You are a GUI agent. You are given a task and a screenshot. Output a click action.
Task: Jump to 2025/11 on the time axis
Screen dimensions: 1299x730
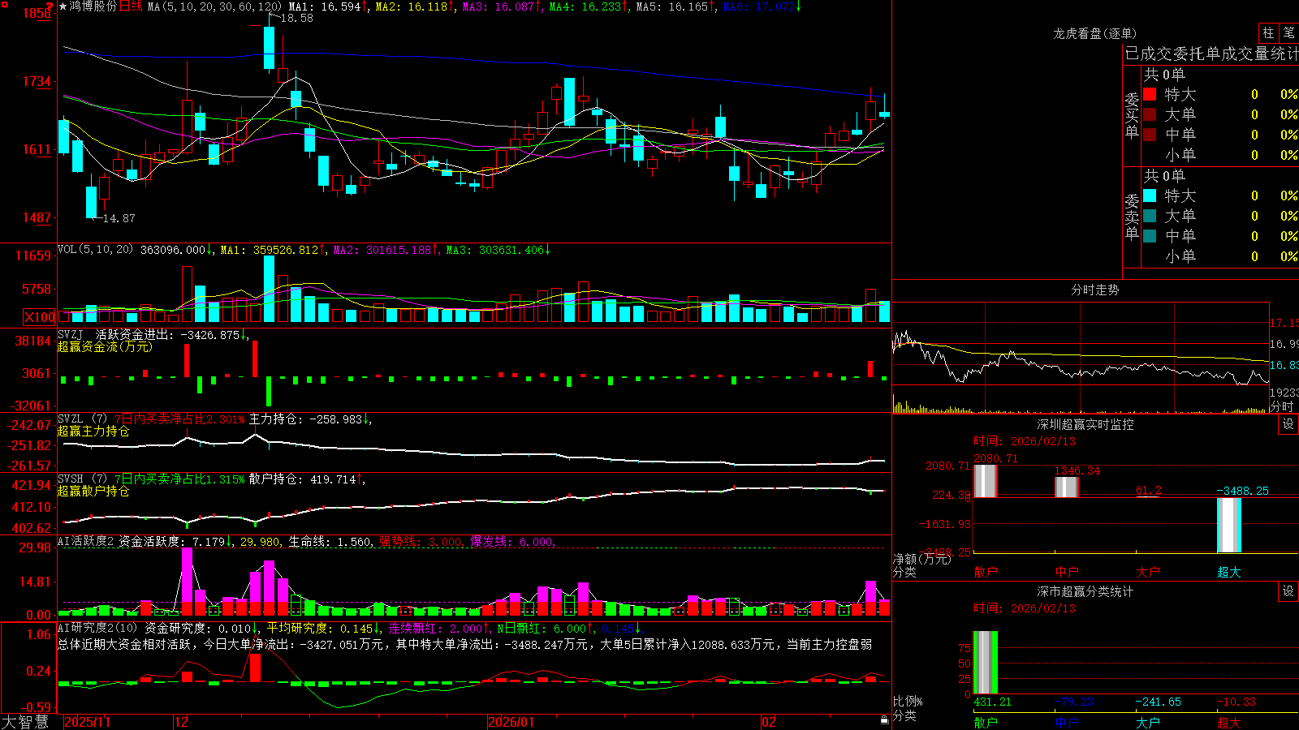pos(87,722)
